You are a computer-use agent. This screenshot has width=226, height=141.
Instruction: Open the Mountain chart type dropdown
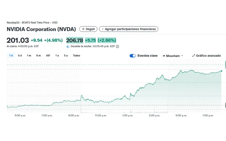click(x=173, y=56)
